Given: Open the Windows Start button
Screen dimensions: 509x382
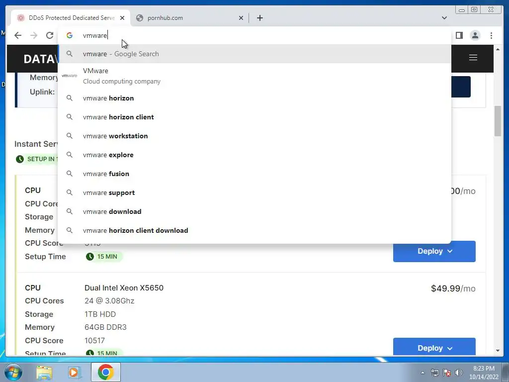Looking at the screenshot, I should (13, 372).
